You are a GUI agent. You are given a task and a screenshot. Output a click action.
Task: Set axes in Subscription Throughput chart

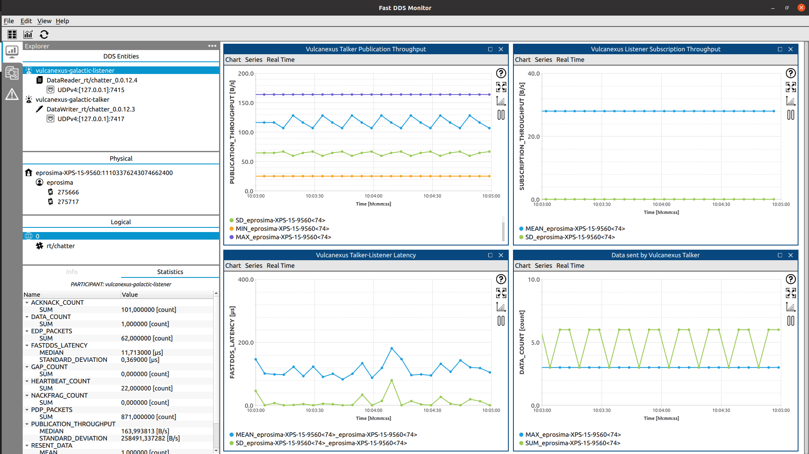click(x=790, y=101)
